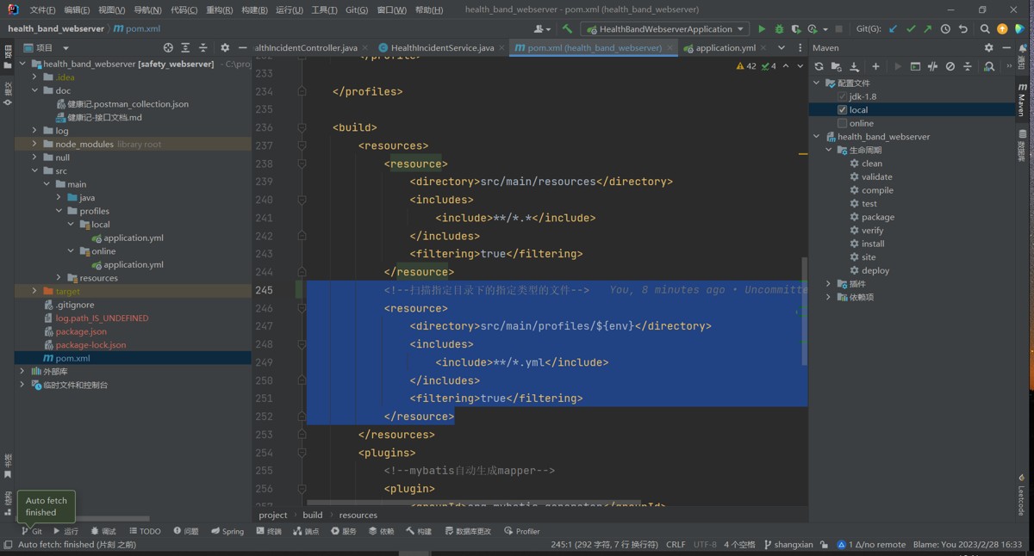Click the UTF-8 encoding status widget
The width and height of the screenshot is (1034, 556).
[x=704, y=545]
